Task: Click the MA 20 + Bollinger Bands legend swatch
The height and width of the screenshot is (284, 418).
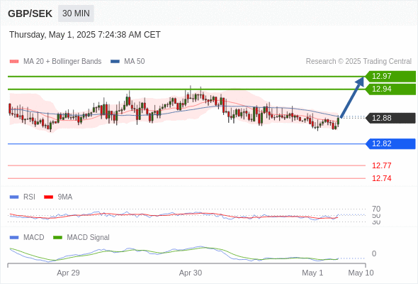Action: (x=14, y=62)
